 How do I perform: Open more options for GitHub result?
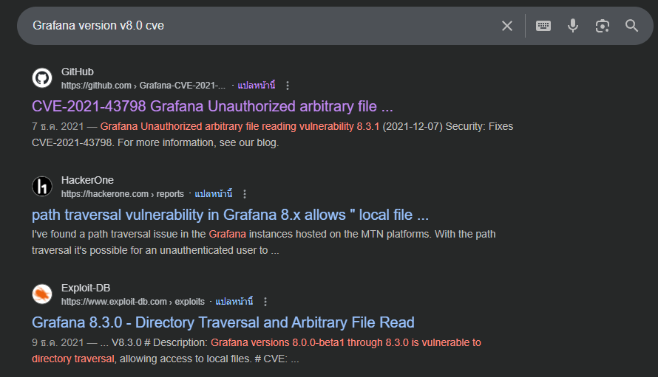tap(288, 86)
